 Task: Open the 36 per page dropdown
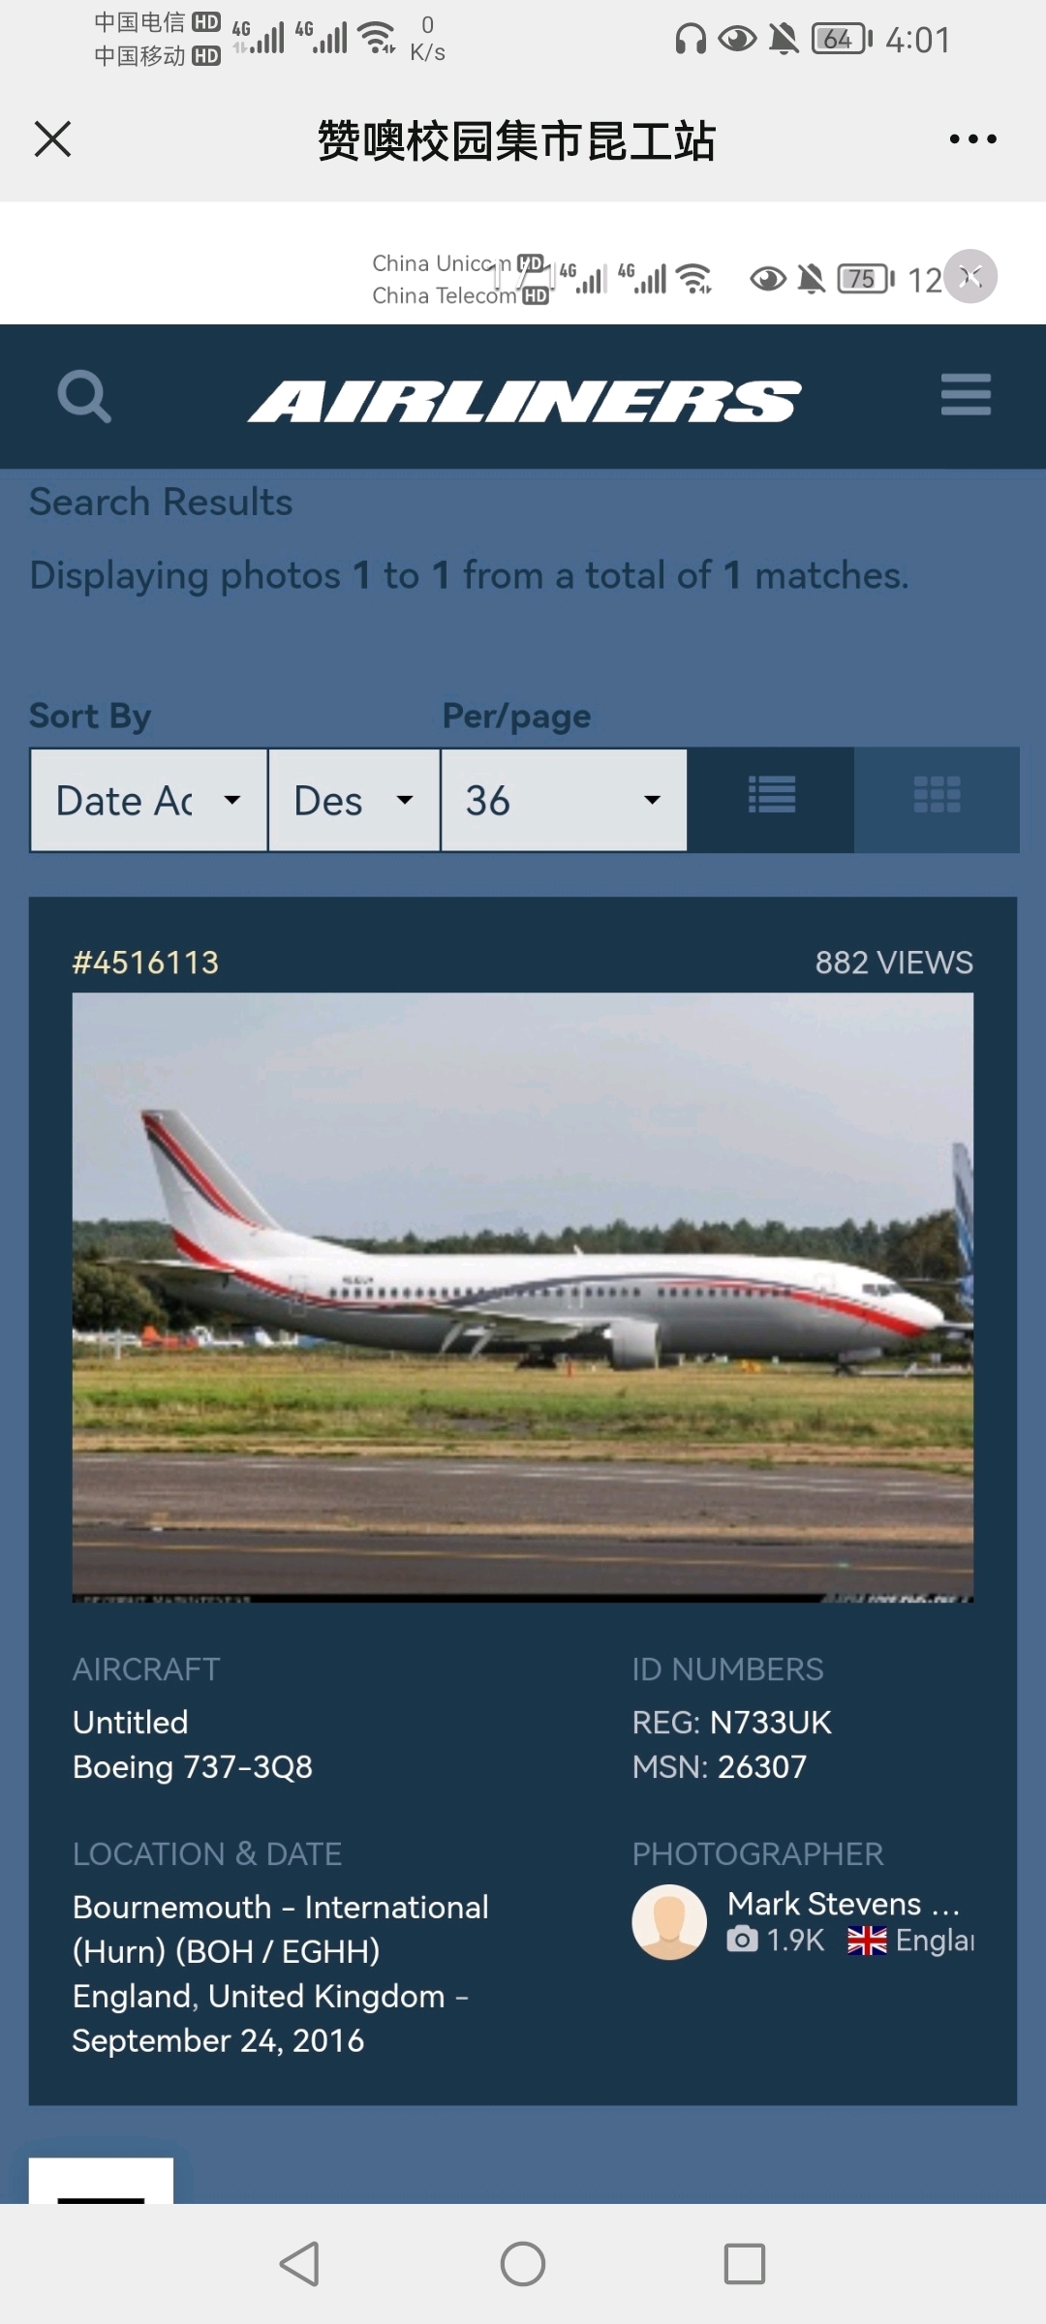[x=564, y=800]
